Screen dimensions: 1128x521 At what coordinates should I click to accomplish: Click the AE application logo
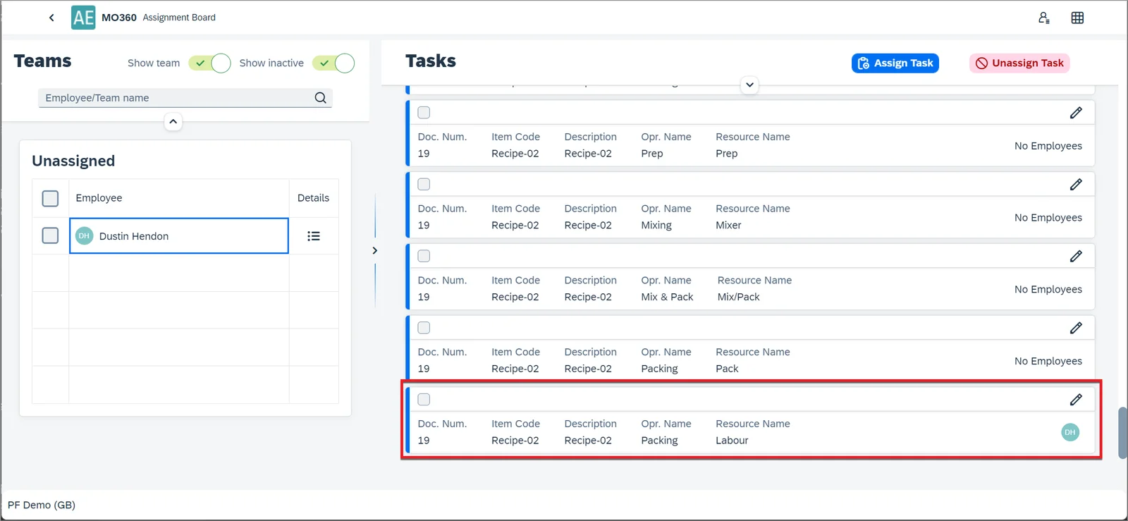pyautogui.click(x=83, y=18)
